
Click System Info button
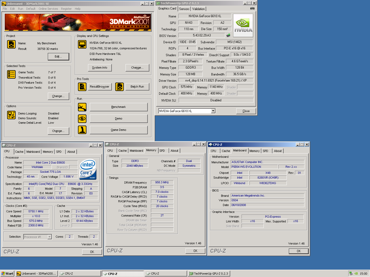[100, 68]
